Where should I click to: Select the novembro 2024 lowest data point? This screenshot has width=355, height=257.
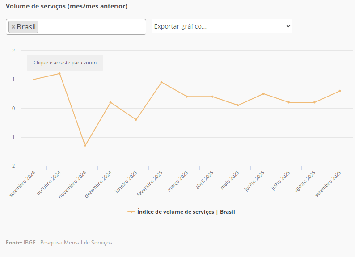pyautogui.click(x=85, y=146)
